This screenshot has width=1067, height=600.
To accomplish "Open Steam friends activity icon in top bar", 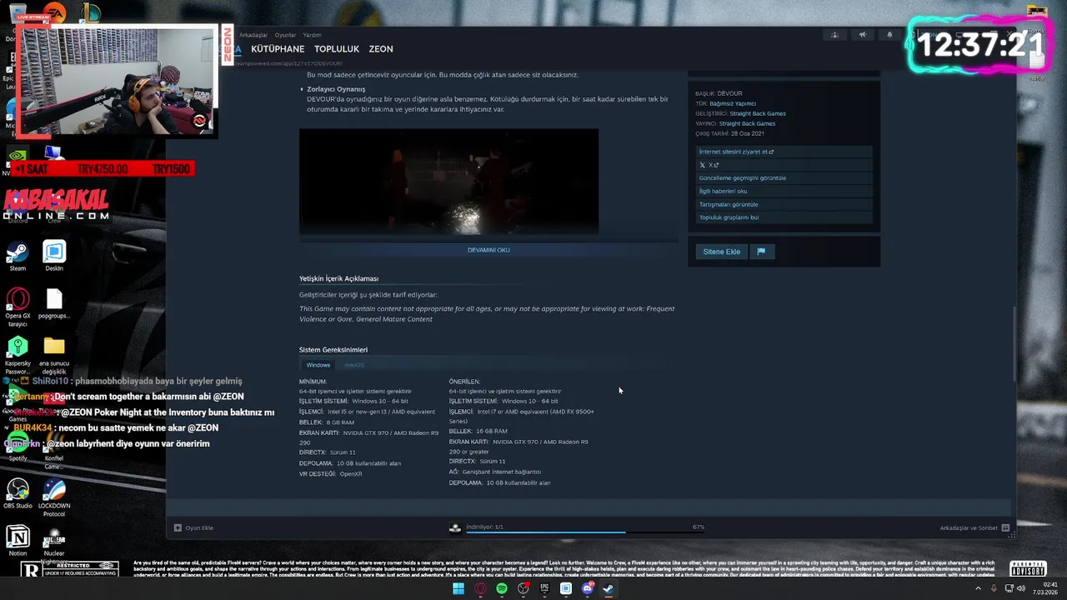I will pyautogui.click(x=834, y=35).
